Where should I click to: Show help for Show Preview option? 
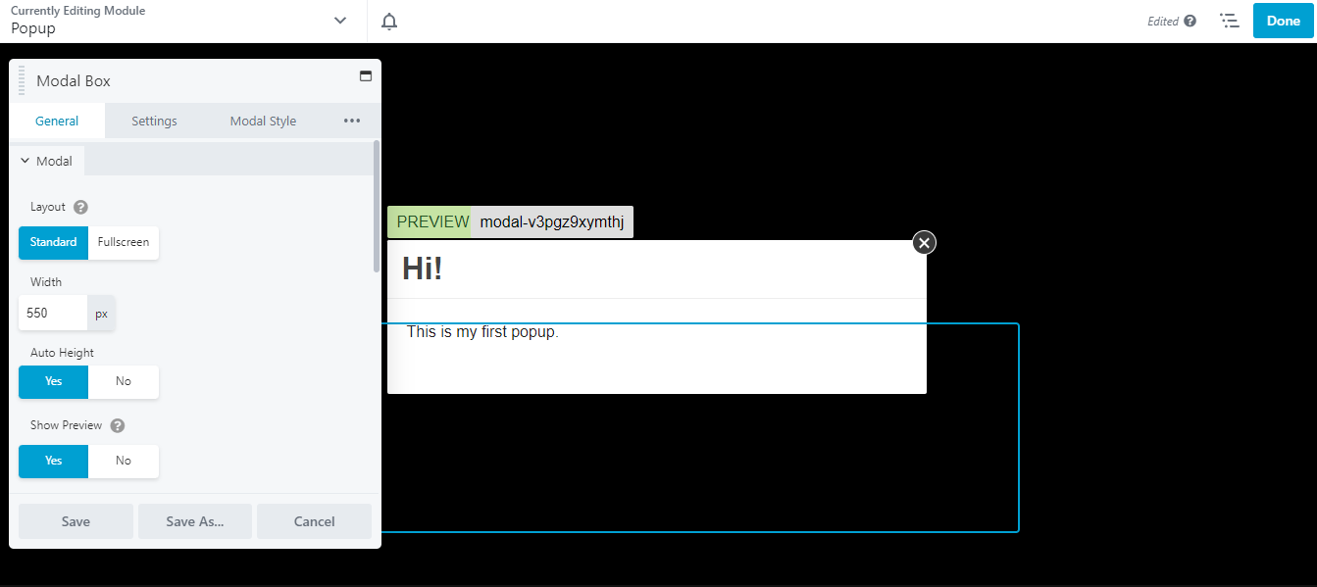[118, 425]
